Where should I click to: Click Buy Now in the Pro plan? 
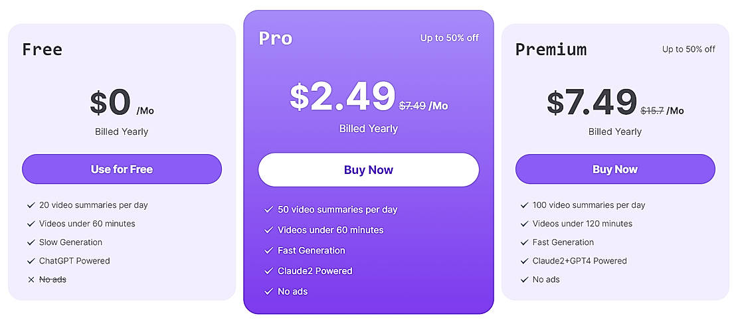coord(369,170)
